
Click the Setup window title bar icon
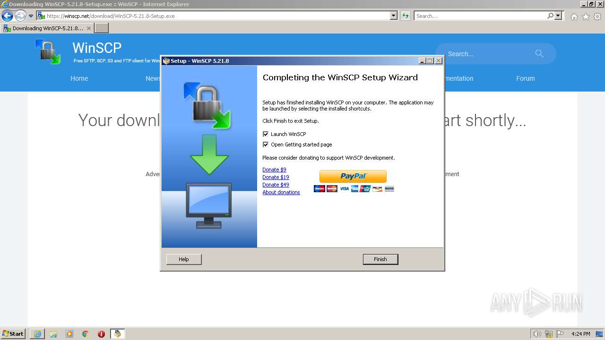(x=166, y=61)
